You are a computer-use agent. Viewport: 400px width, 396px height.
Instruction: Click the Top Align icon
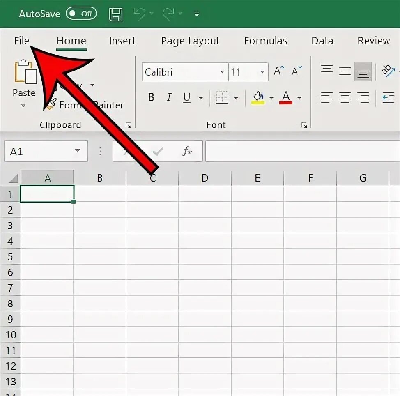point(327,69)
